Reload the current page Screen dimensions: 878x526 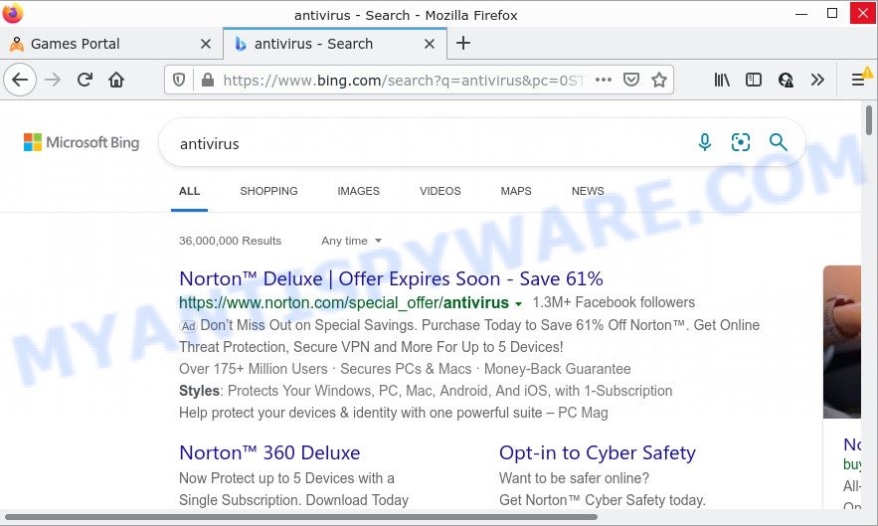85,81
